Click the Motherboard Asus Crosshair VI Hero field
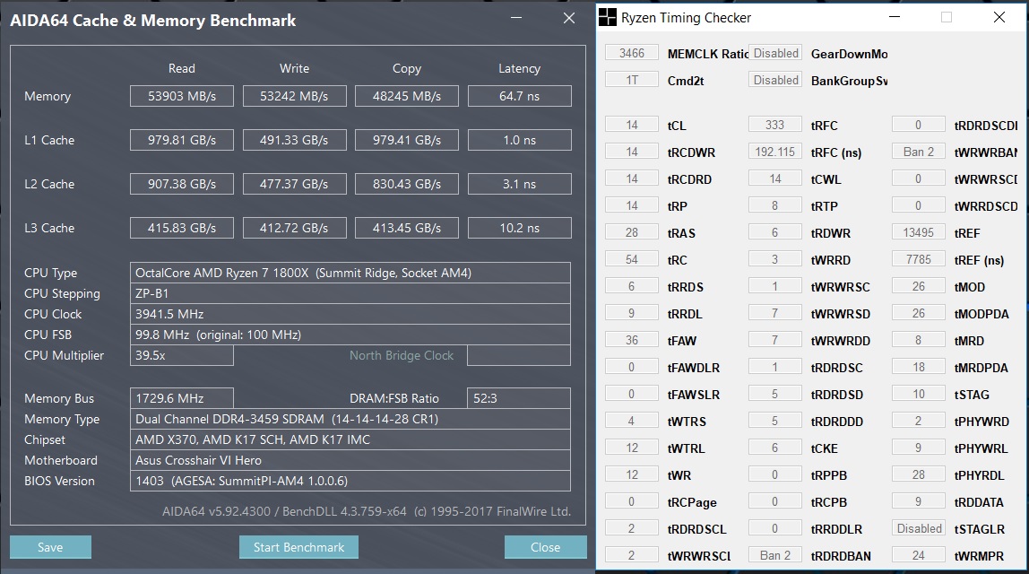1029x574 pixels. [350, 460]
